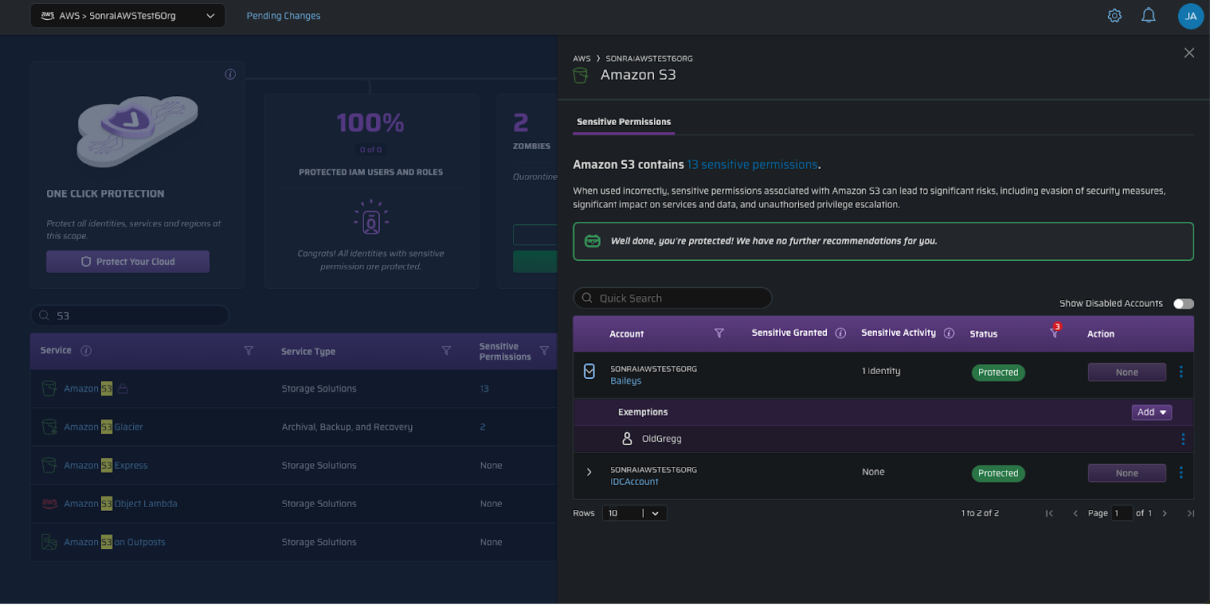Open the JA user avatar menu
The image size is (1210, 605).
click(1190, 16)
